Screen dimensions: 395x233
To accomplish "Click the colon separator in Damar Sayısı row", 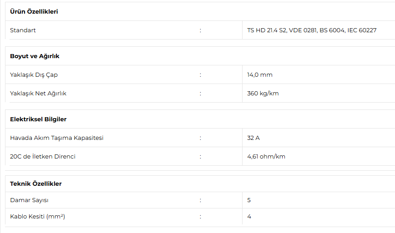I will coord(201,200).
